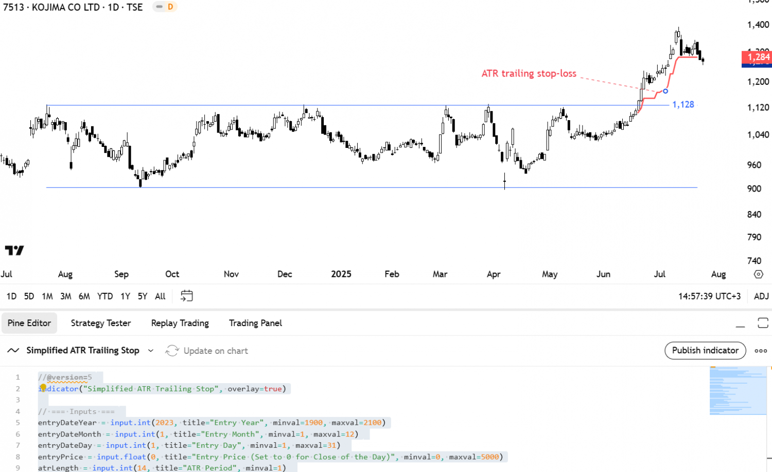Image resolution: width=772 pixels, height=472 pixels.
Task: Open the 'Go to date' calendar icon
Action: tap(186, 296)
